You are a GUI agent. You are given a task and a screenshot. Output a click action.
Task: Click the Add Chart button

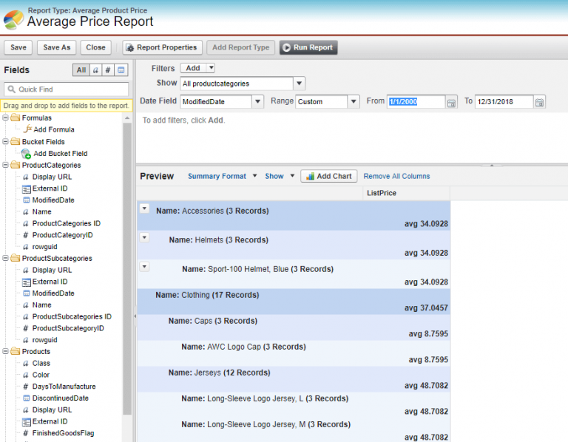[x=328, y=176]
